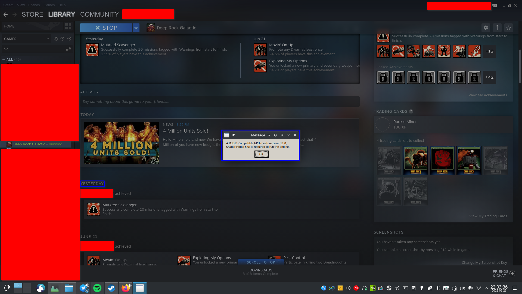The width and height of the screenshot is (522, 294).
Task: Open 4 Million Units Sold! news headline
Action: pos(185,131)
